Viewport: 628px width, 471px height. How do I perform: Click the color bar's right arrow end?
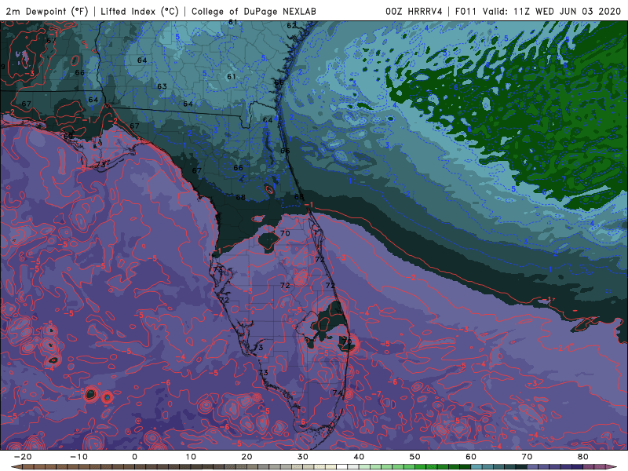pos(613,467)
